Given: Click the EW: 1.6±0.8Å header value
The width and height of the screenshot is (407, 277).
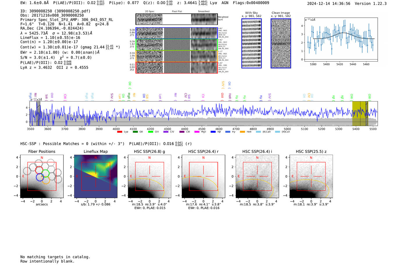Looking at the screenshot, I should [x=34, y=3].
